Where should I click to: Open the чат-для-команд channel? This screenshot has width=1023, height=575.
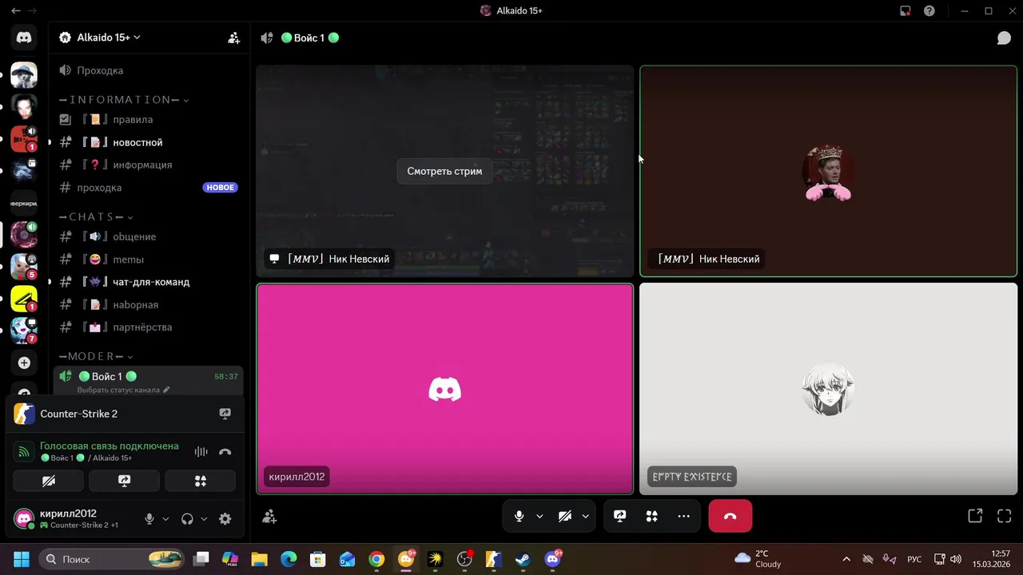(149, 282)
